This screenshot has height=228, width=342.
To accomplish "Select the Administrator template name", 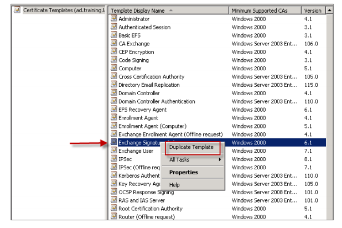I will pos(134,19).
